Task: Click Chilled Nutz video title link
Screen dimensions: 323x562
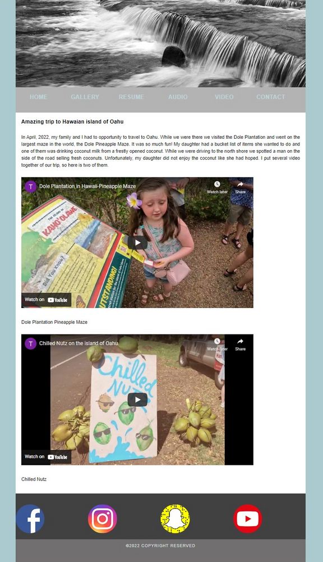Action: click(x=79, y=343)
